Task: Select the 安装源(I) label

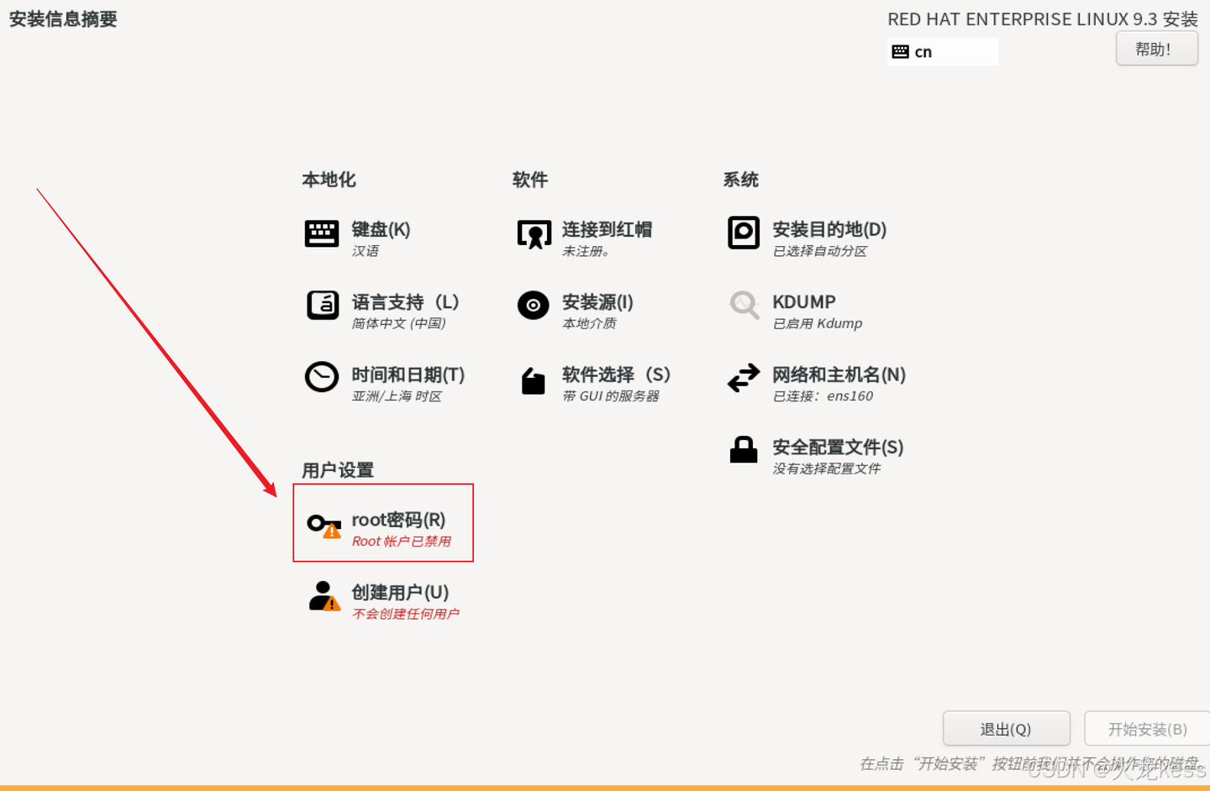Action: (x=597, y=301)
